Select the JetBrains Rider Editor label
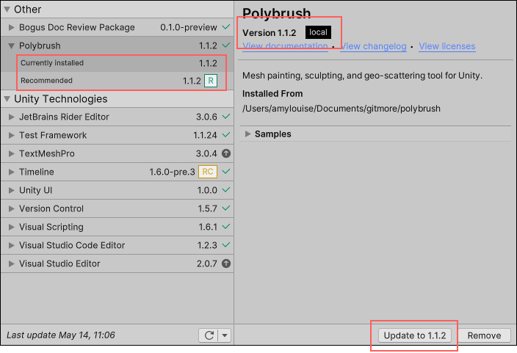The height and width of the screenshot is (353, 517). 64,117
